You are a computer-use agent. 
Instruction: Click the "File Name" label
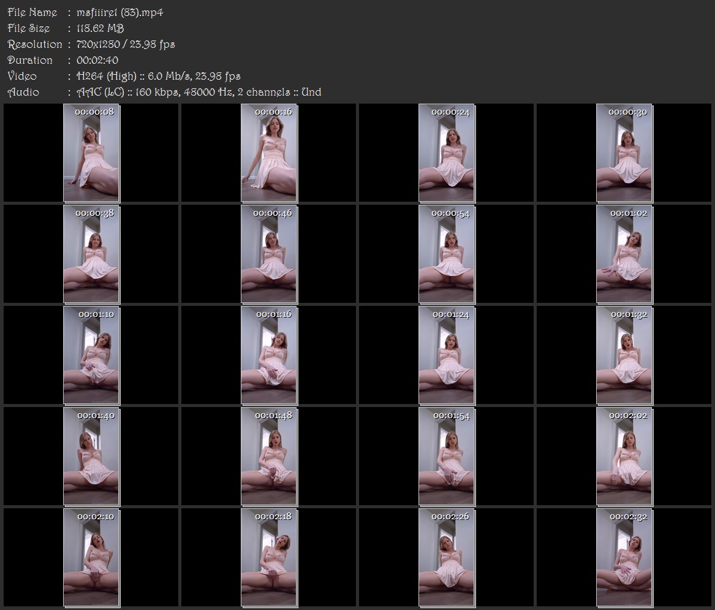click(x=32, y=12)
